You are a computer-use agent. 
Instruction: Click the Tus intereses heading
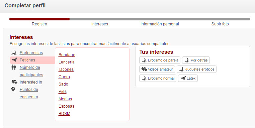(x=156, y=52)
